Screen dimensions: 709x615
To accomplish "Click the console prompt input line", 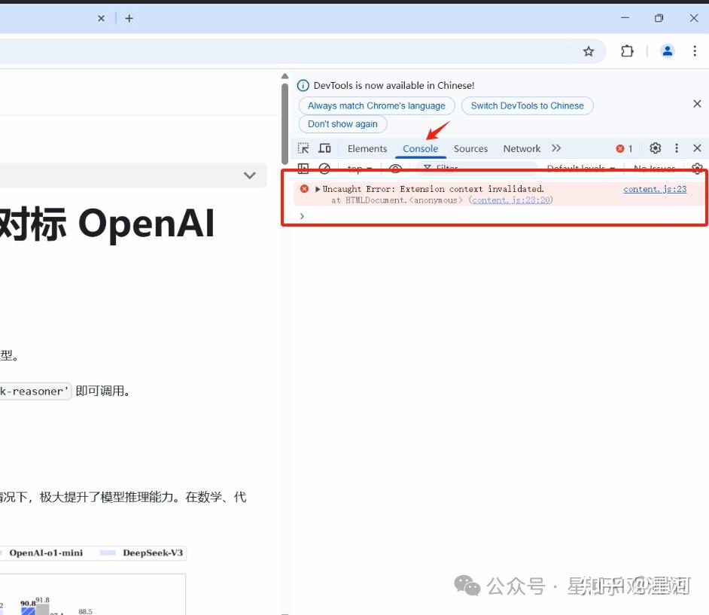I will 498,216.
